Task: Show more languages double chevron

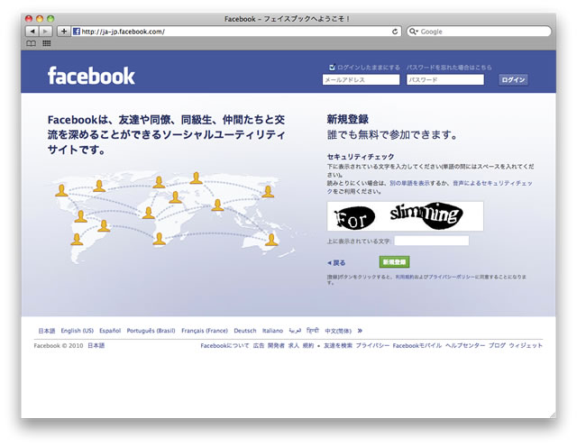Action: point(360,331)
